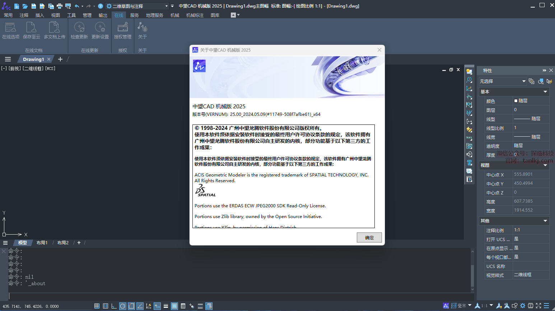Open the quick access toolbar customize arrow
This screenshot has width=555, height=311.
pyautogui.click(x=172, y=6)
